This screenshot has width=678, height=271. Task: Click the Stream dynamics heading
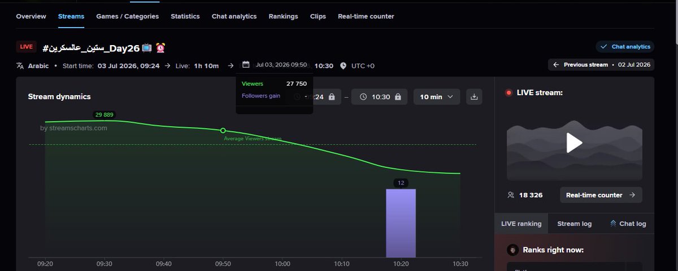pos(59,97)
